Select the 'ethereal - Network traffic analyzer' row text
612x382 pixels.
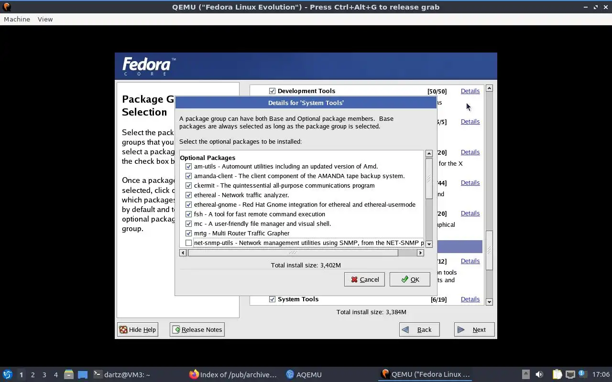point(241,195)
